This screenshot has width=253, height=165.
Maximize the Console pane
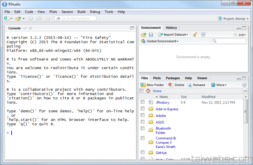pos(132,28)
